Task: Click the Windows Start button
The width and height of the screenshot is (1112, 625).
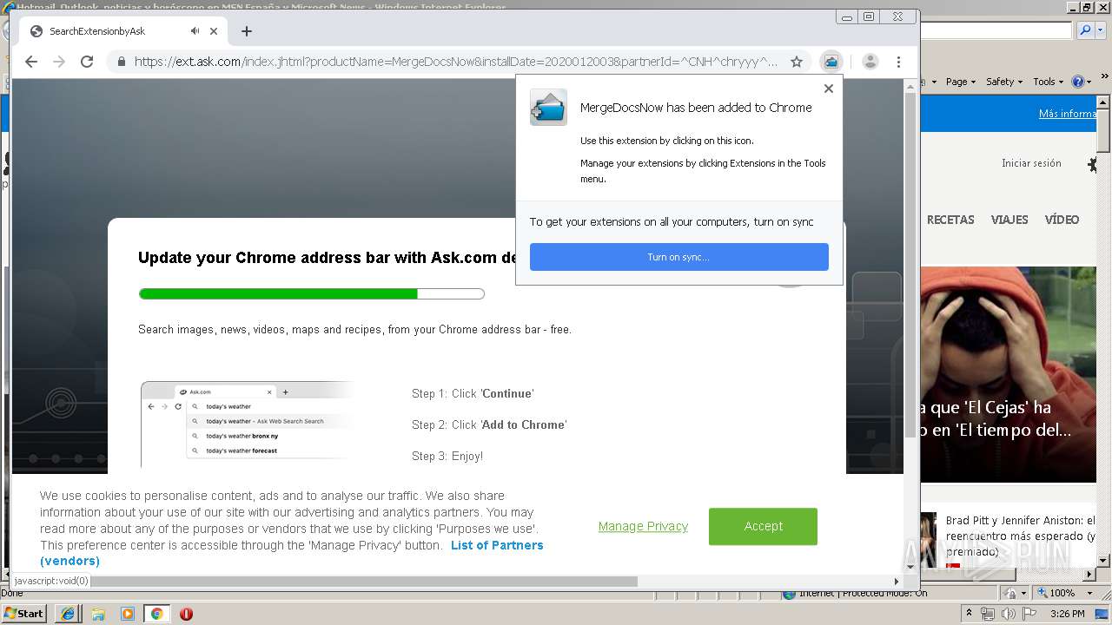Action: pos(23,613)
